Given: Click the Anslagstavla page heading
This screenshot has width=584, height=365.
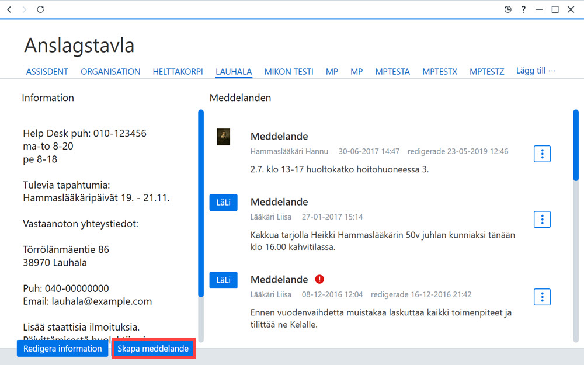Looking at the screenshot, I should click(x=79, y=46).
